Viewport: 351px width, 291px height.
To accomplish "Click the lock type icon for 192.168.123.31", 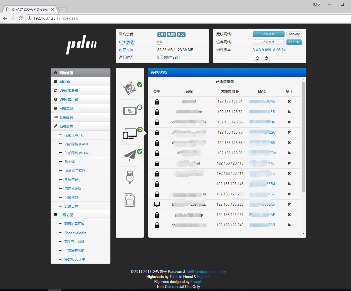I will click(x=157, y=102).
